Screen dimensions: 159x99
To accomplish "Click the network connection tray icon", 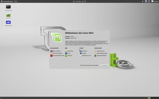I will (149, 2).
